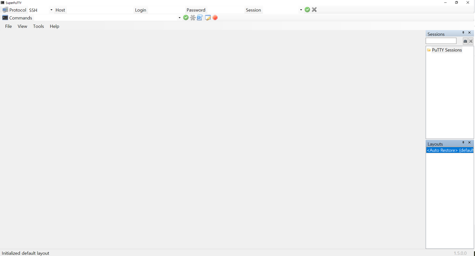Open the Tools menu
475x256 pixels.
coord(39,26)
